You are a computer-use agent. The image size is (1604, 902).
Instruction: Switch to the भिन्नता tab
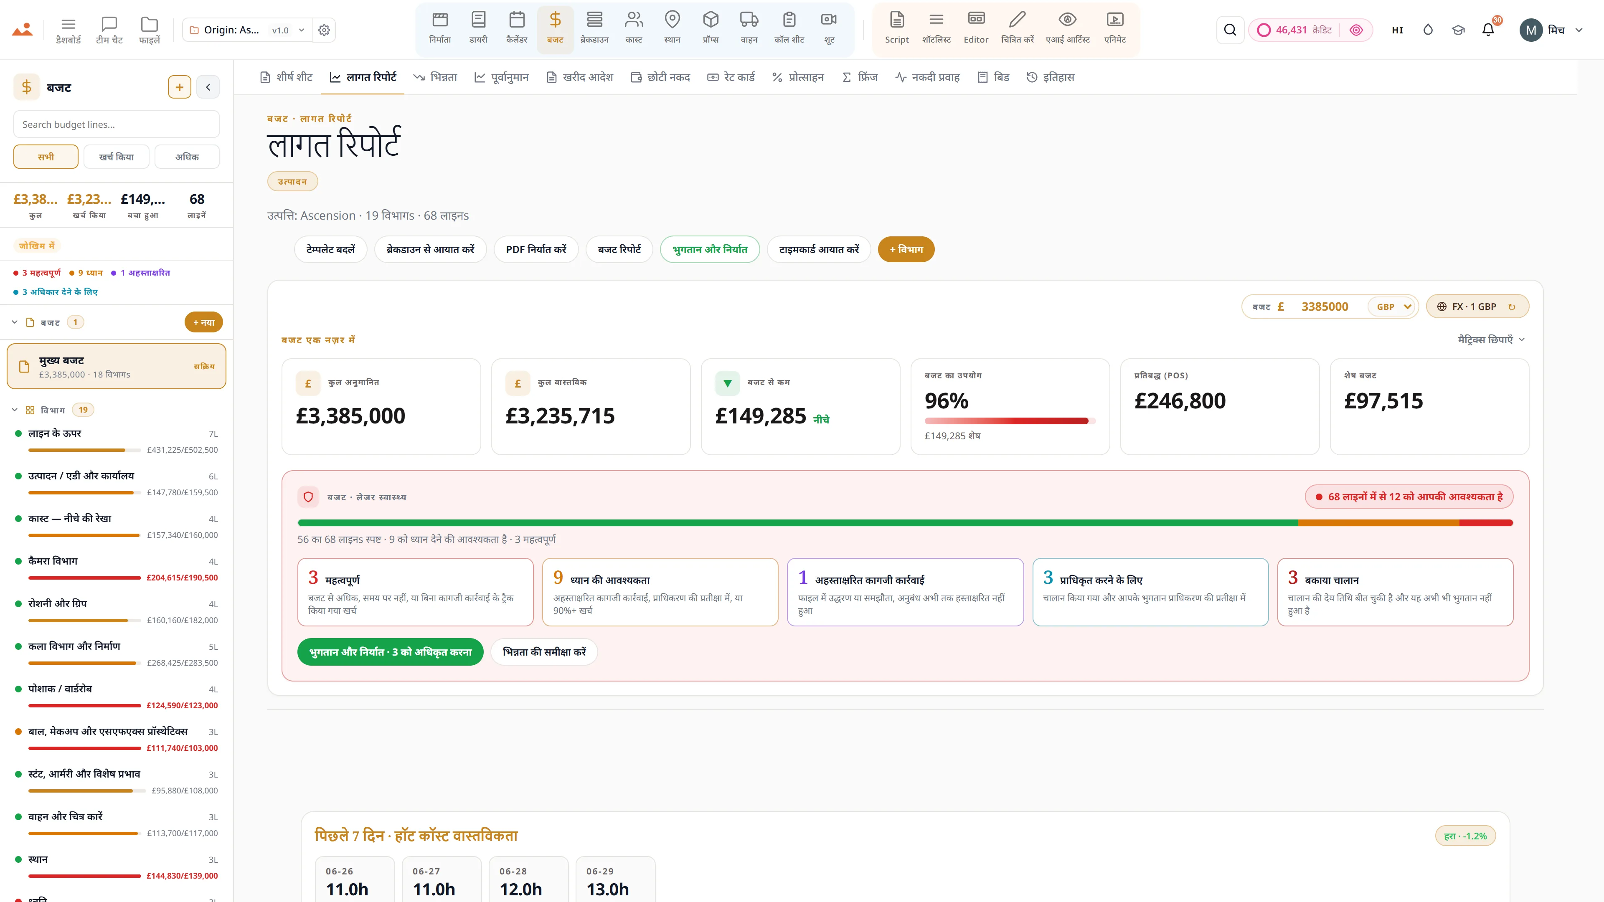tap(435, 77)
